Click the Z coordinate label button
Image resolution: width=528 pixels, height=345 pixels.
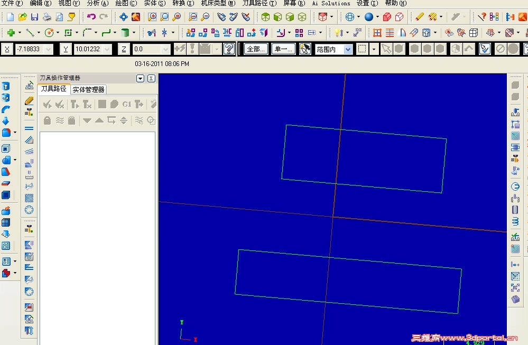(124, 49)
